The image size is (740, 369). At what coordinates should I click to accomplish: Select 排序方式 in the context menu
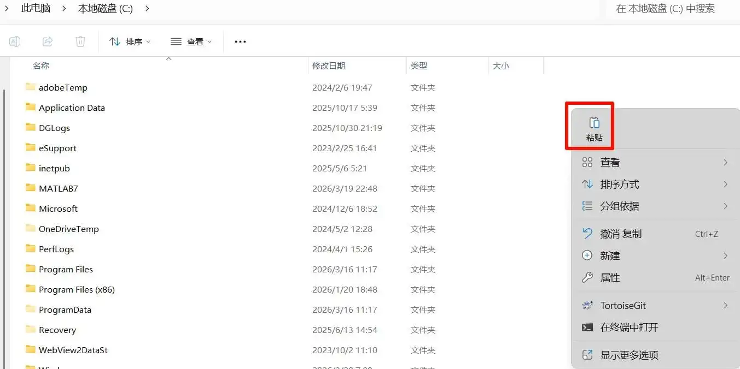pos(655,184)
